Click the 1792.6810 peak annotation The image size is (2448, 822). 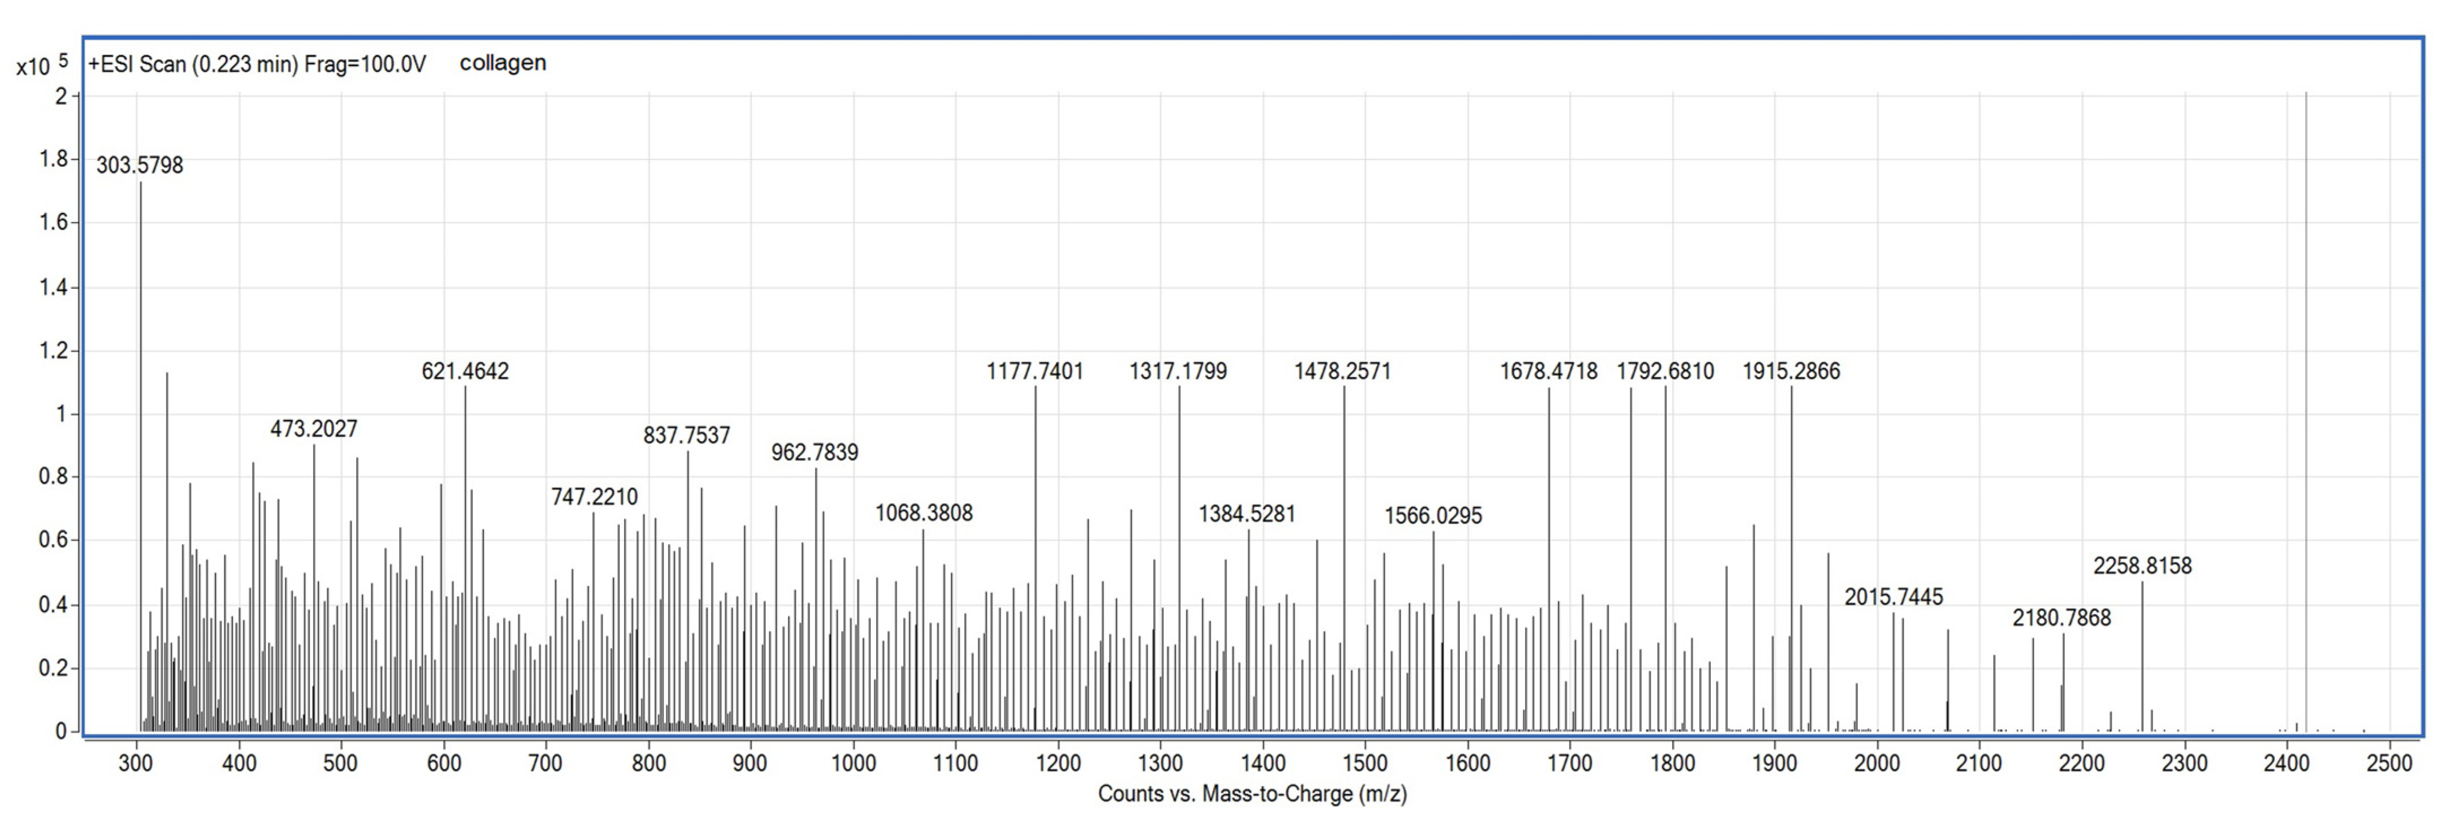pos(1665,372)
